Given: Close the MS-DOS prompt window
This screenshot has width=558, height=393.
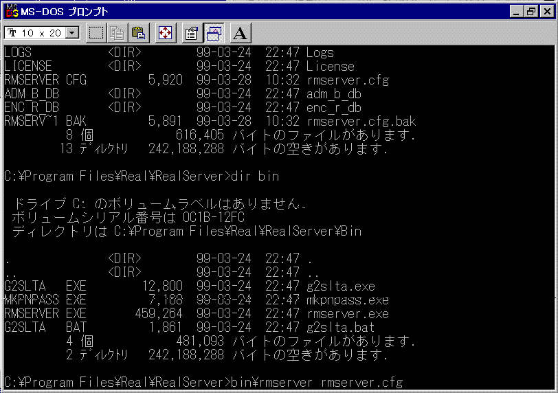Looking at the screenshot, I should [x=547, y=12].
